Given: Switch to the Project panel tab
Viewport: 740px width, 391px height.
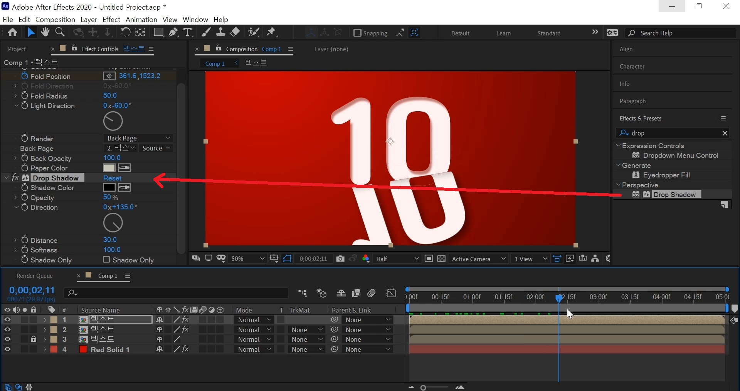Looking at the screenshot, I should coord(17,49).
